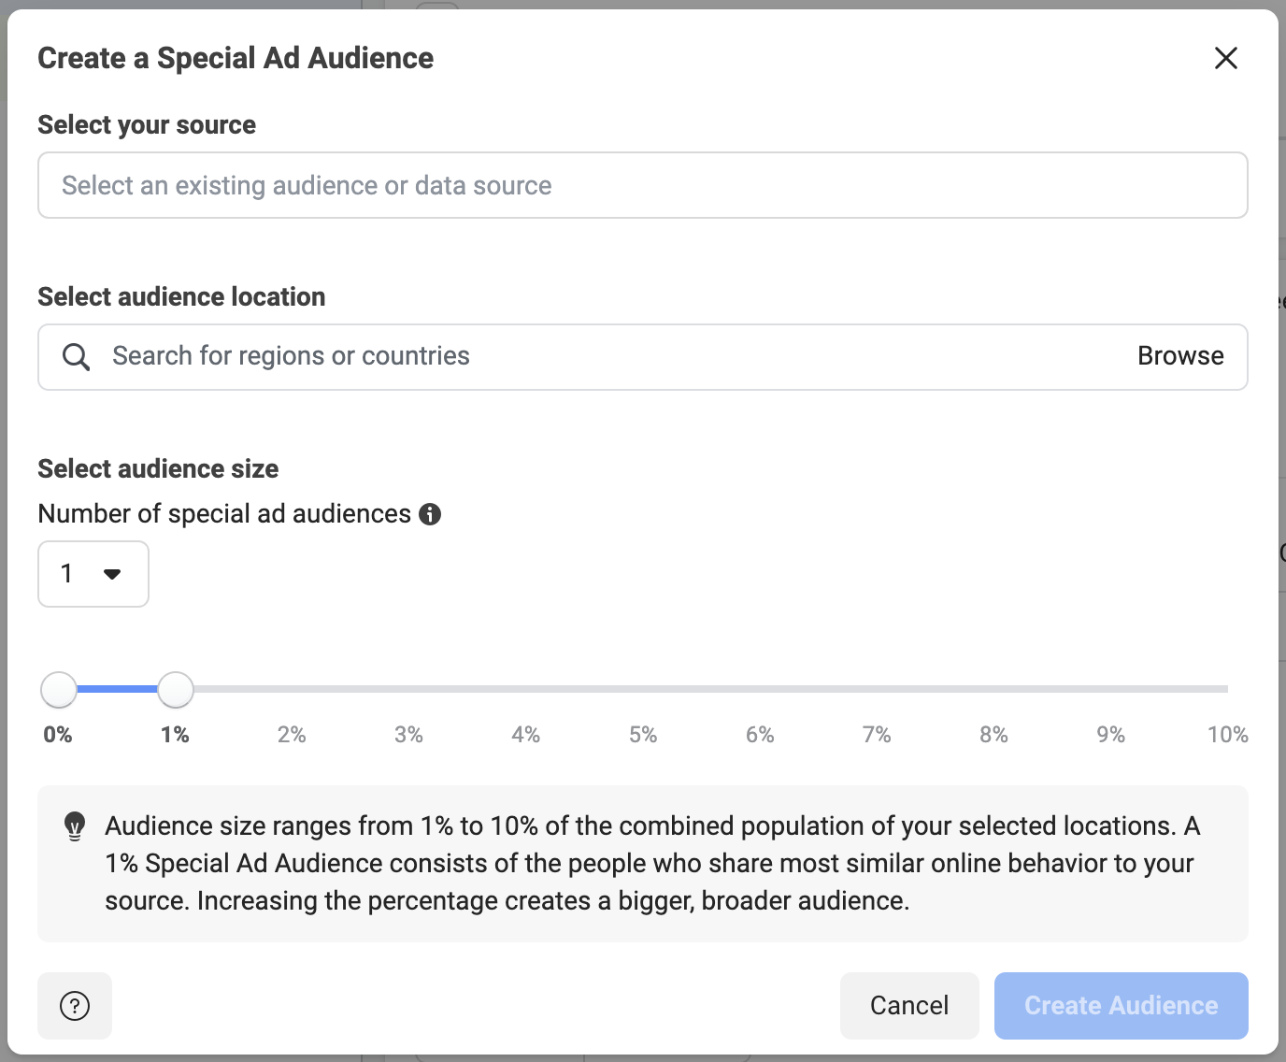Close the Create a Special Ad Audience dialog
This screenshot has width=1286, height=1062.
1225,58
